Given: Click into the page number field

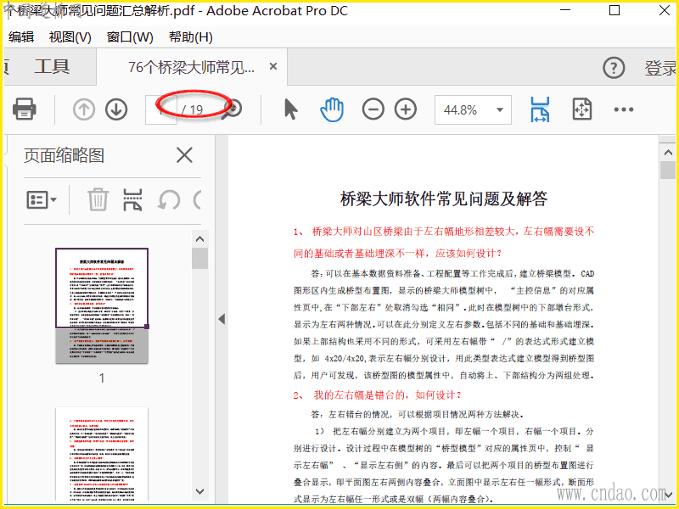Looking at the screenshot, I should point(161,110).
